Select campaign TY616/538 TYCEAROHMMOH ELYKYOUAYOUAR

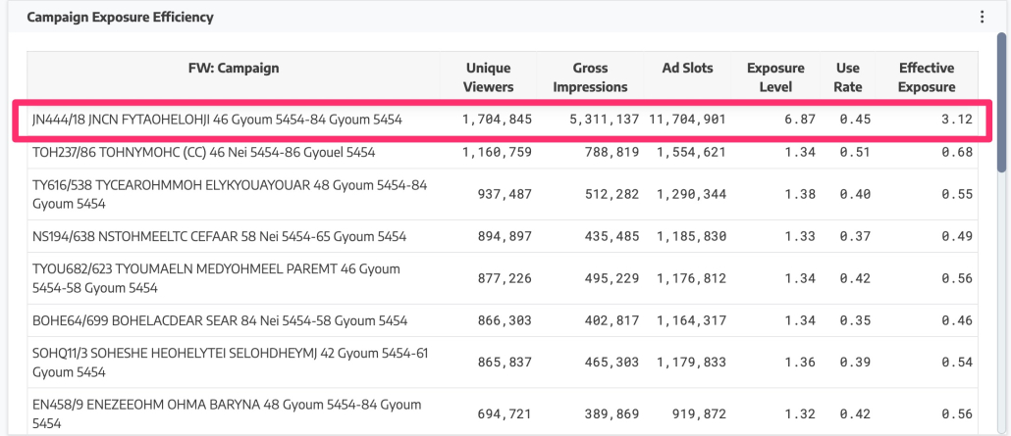click(x=230, y=195)
